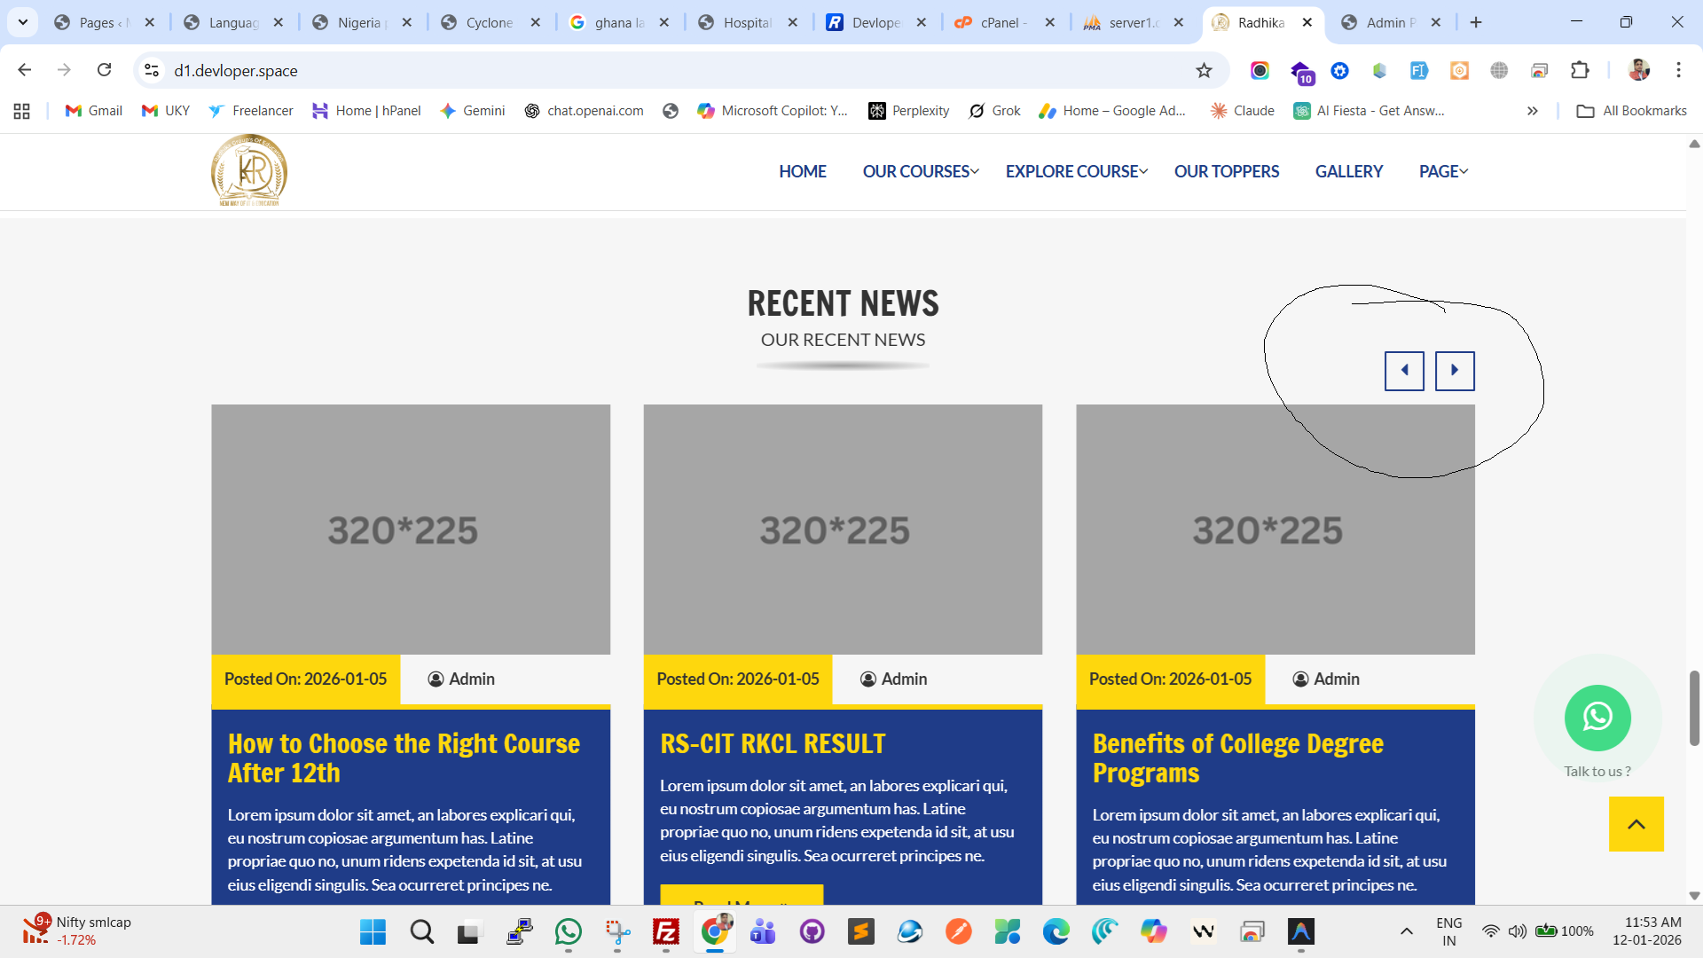The width and height of the screenshot is (1703, 958).
Task: Click the third news placeholder image
Action: [x=1275, y=530]
